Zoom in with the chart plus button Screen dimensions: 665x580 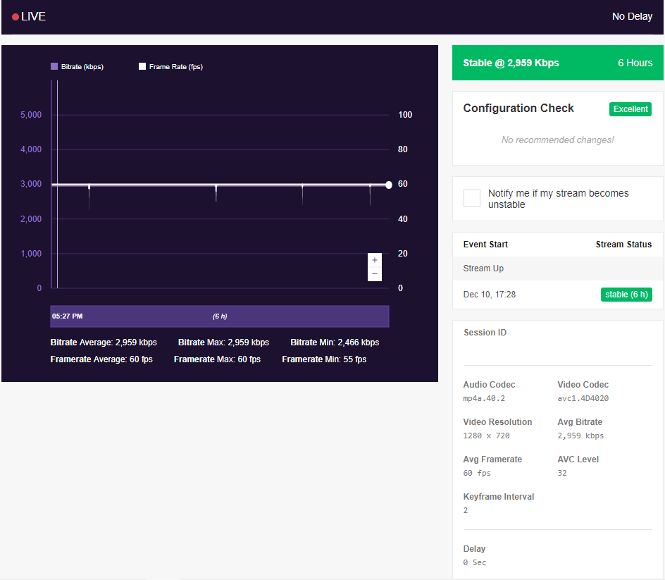click(x=375, y=260)
